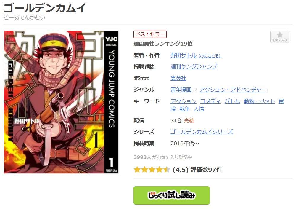Select the 青年漫画 genre link
Image resolution: width=301 pixels, height=212 pixels.
(182, 90)
